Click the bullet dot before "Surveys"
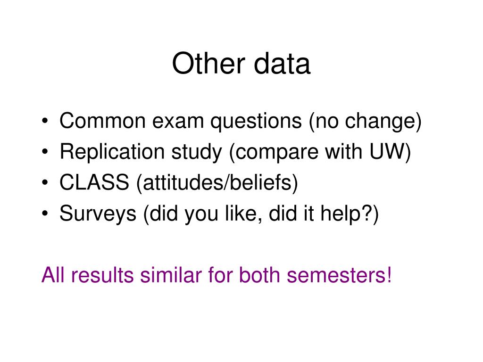Image resolution: width=483 pixels, height=362 pixels. (45, 214)
